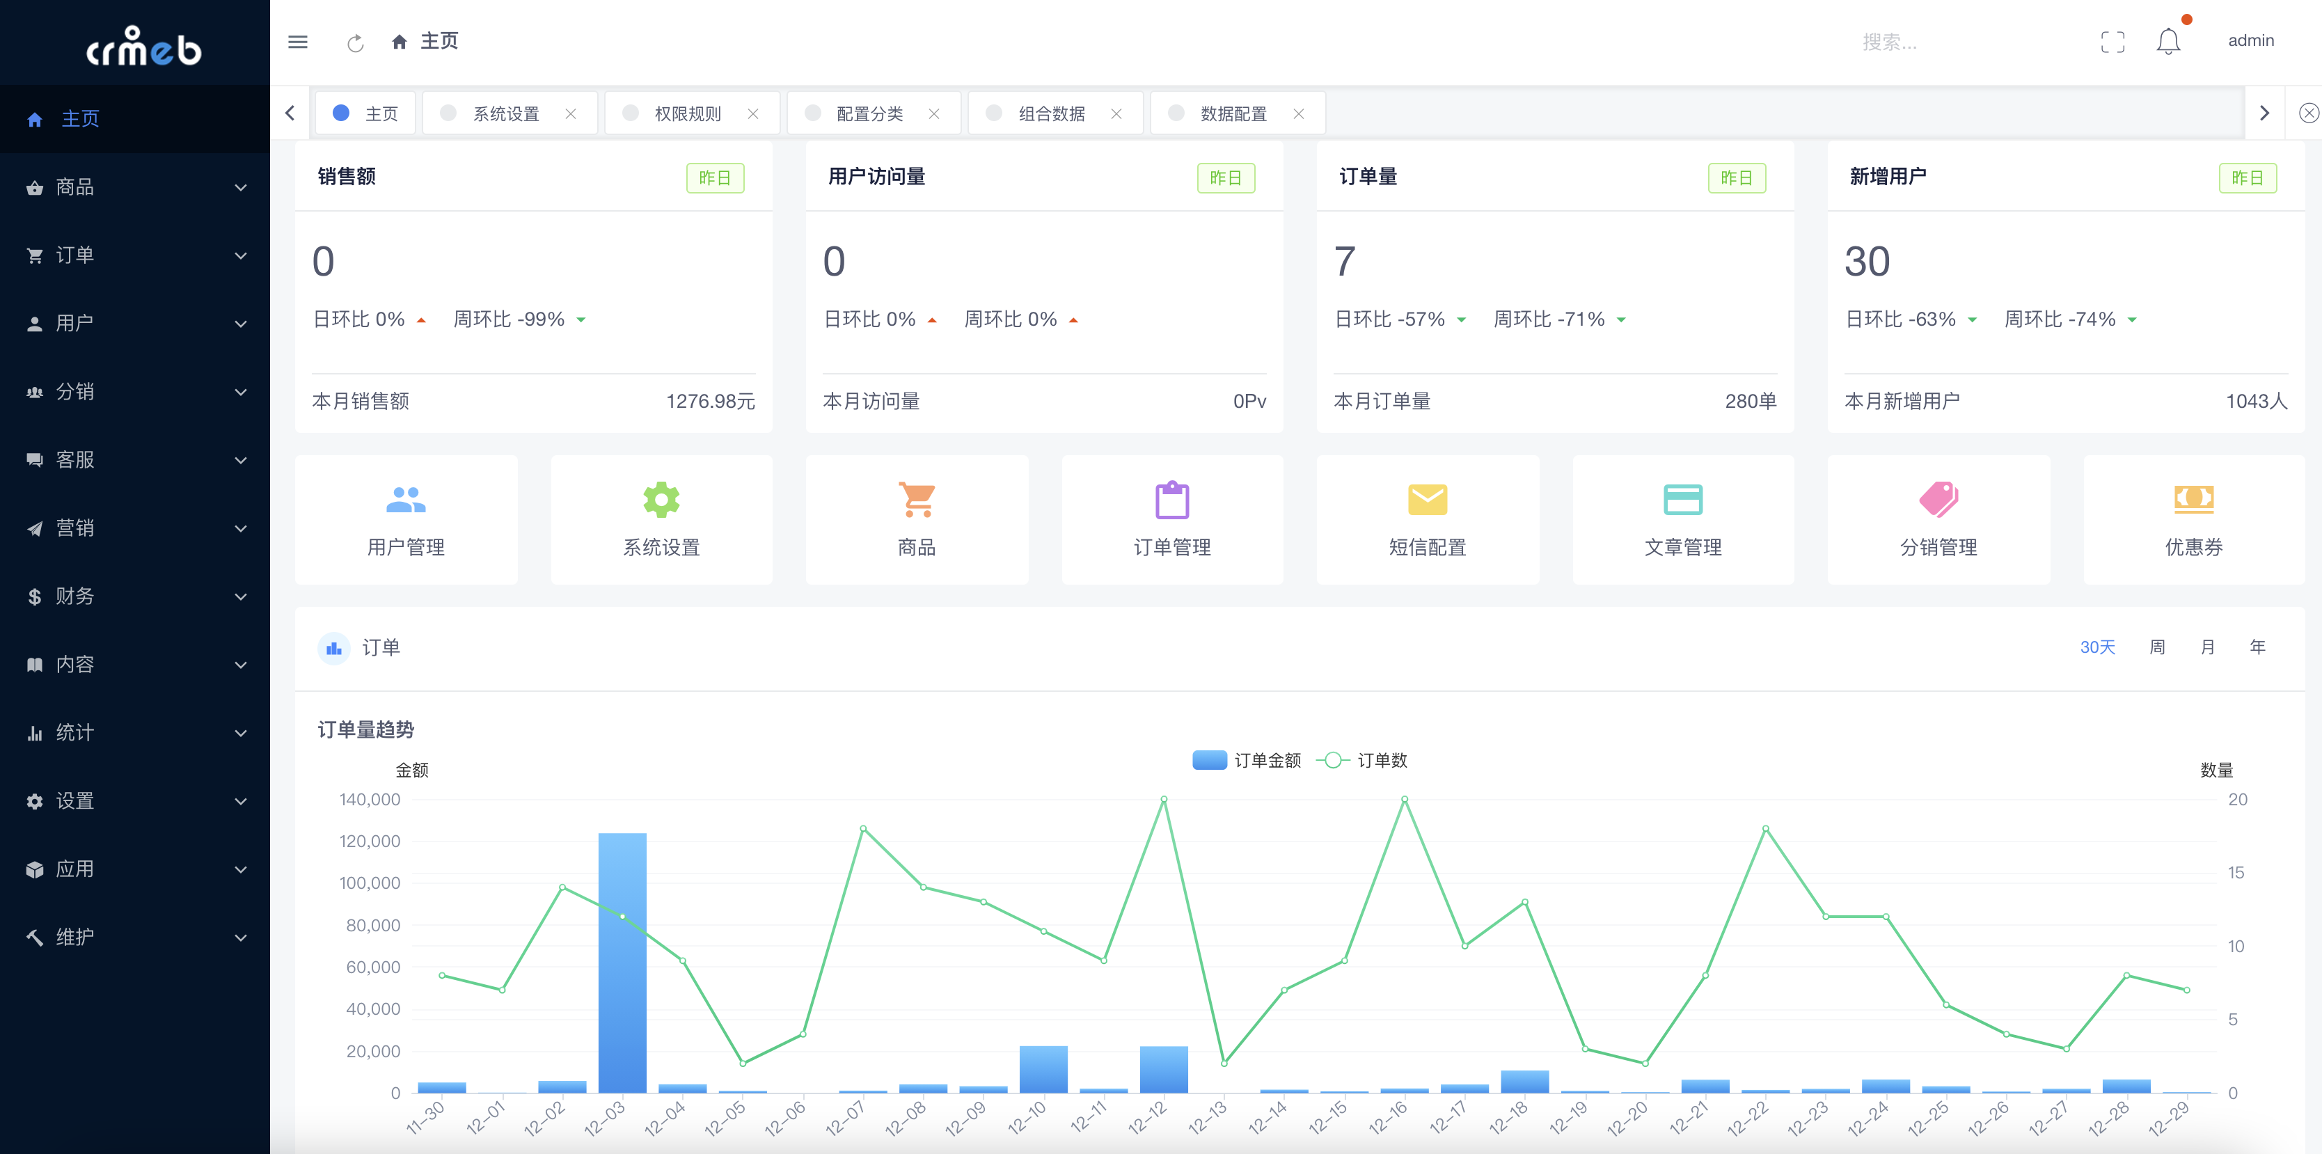Toggle the 订单数 legend series
Image resolution: width=2322 pixels, height=1154 pixels.
click(1361, 760)
